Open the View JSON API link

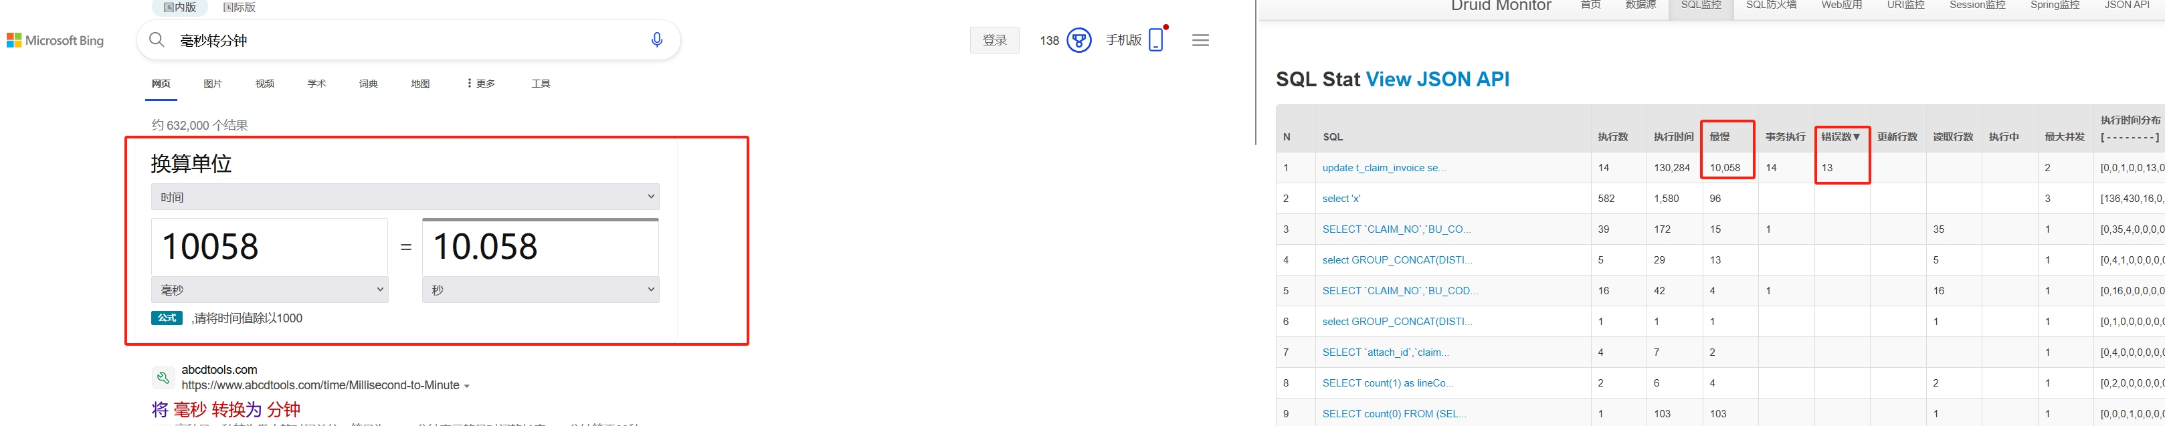click(x=1437, y=80)
